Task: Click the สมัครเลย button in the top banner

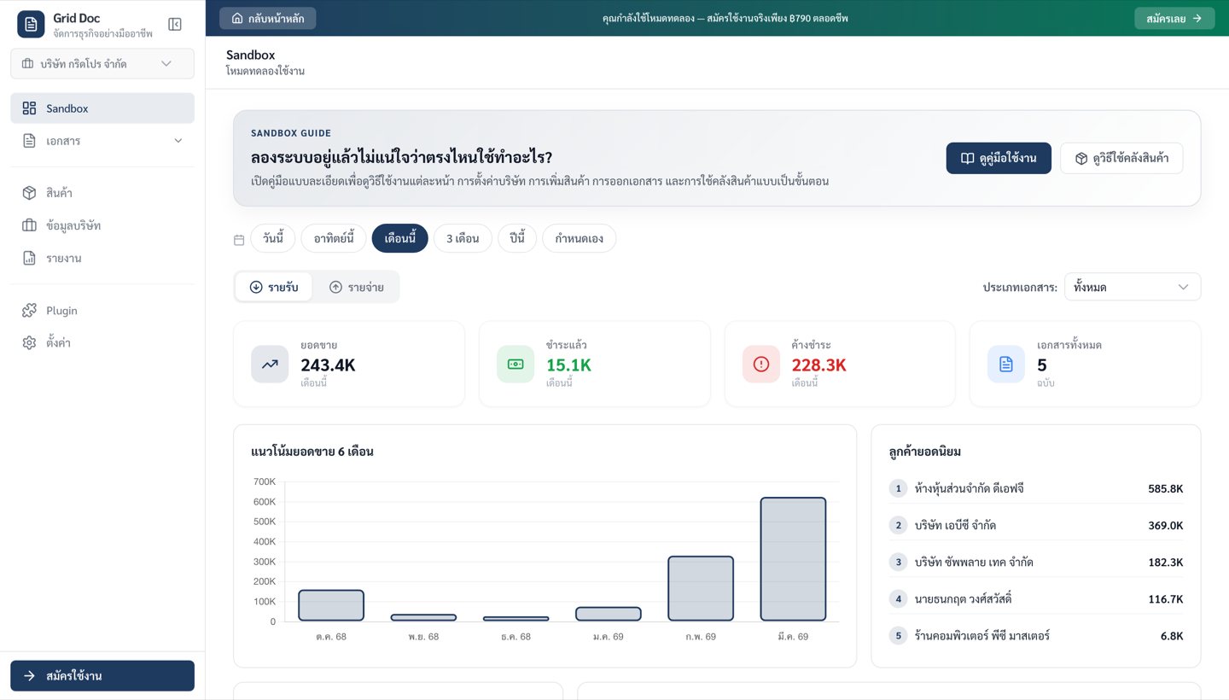Action: pos(1174,16)
